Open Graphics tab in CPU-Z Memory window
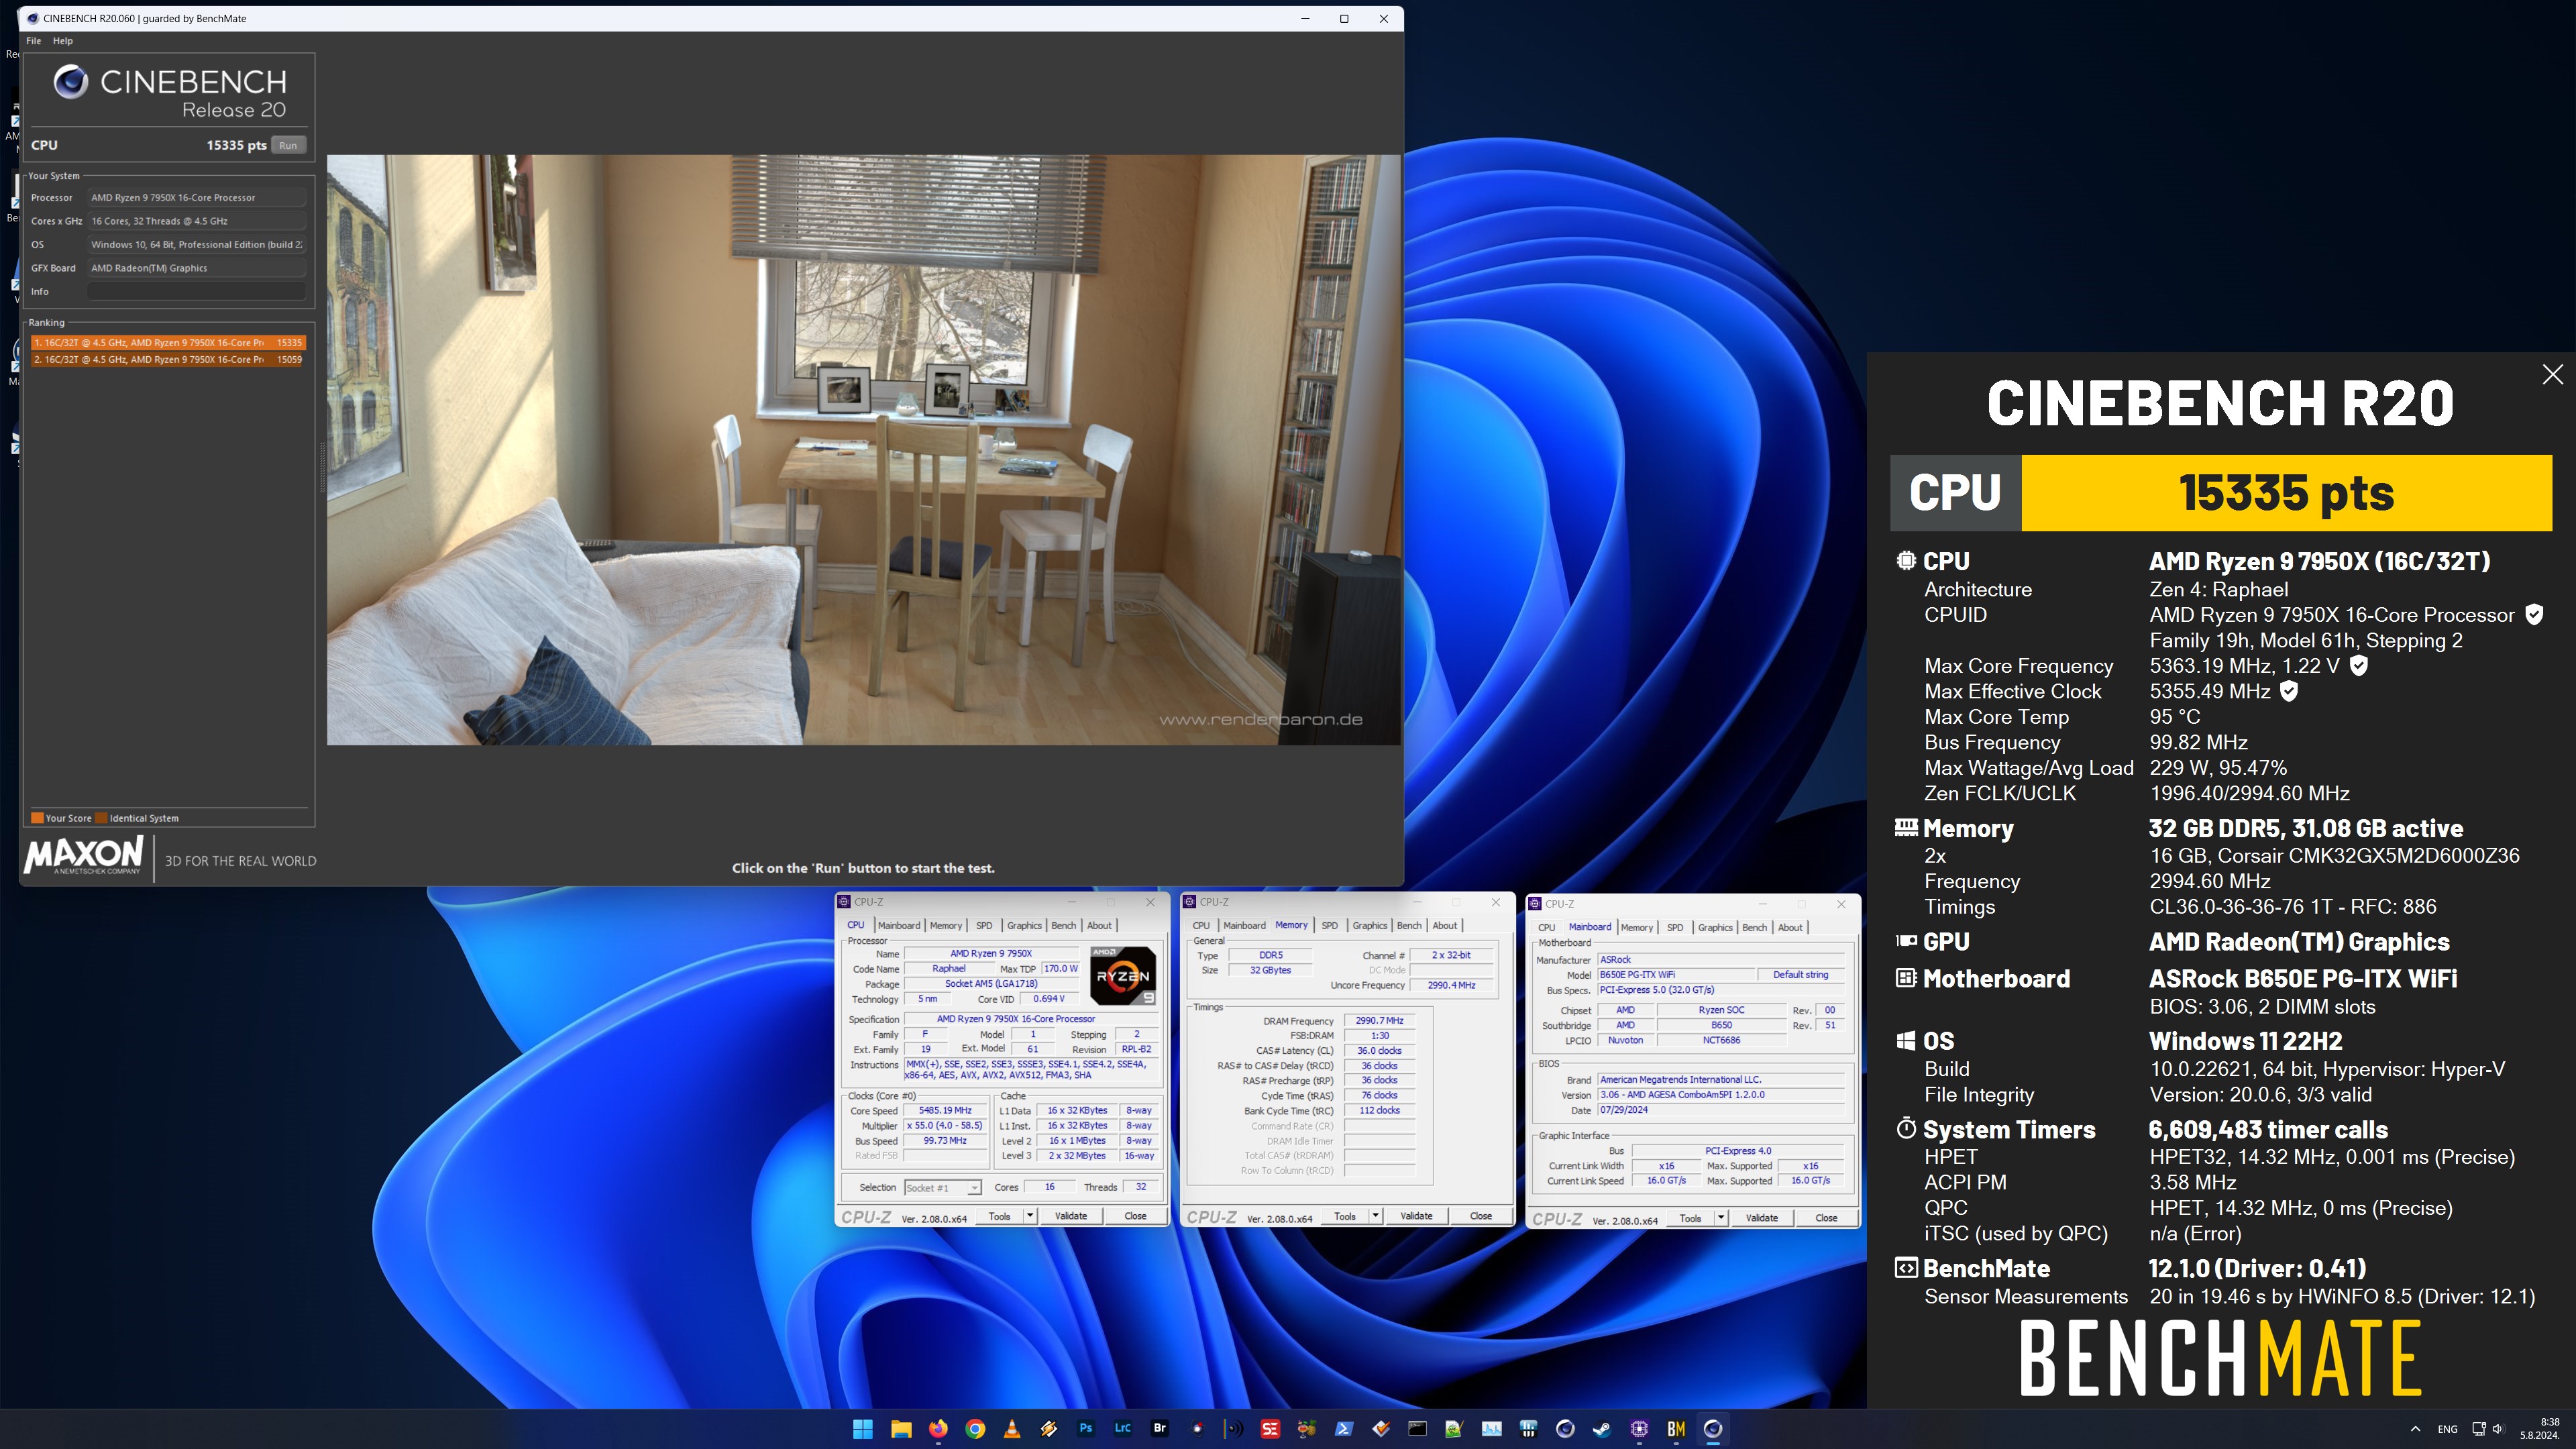Screen dimensions: 2576x1449 point(1369,926)
